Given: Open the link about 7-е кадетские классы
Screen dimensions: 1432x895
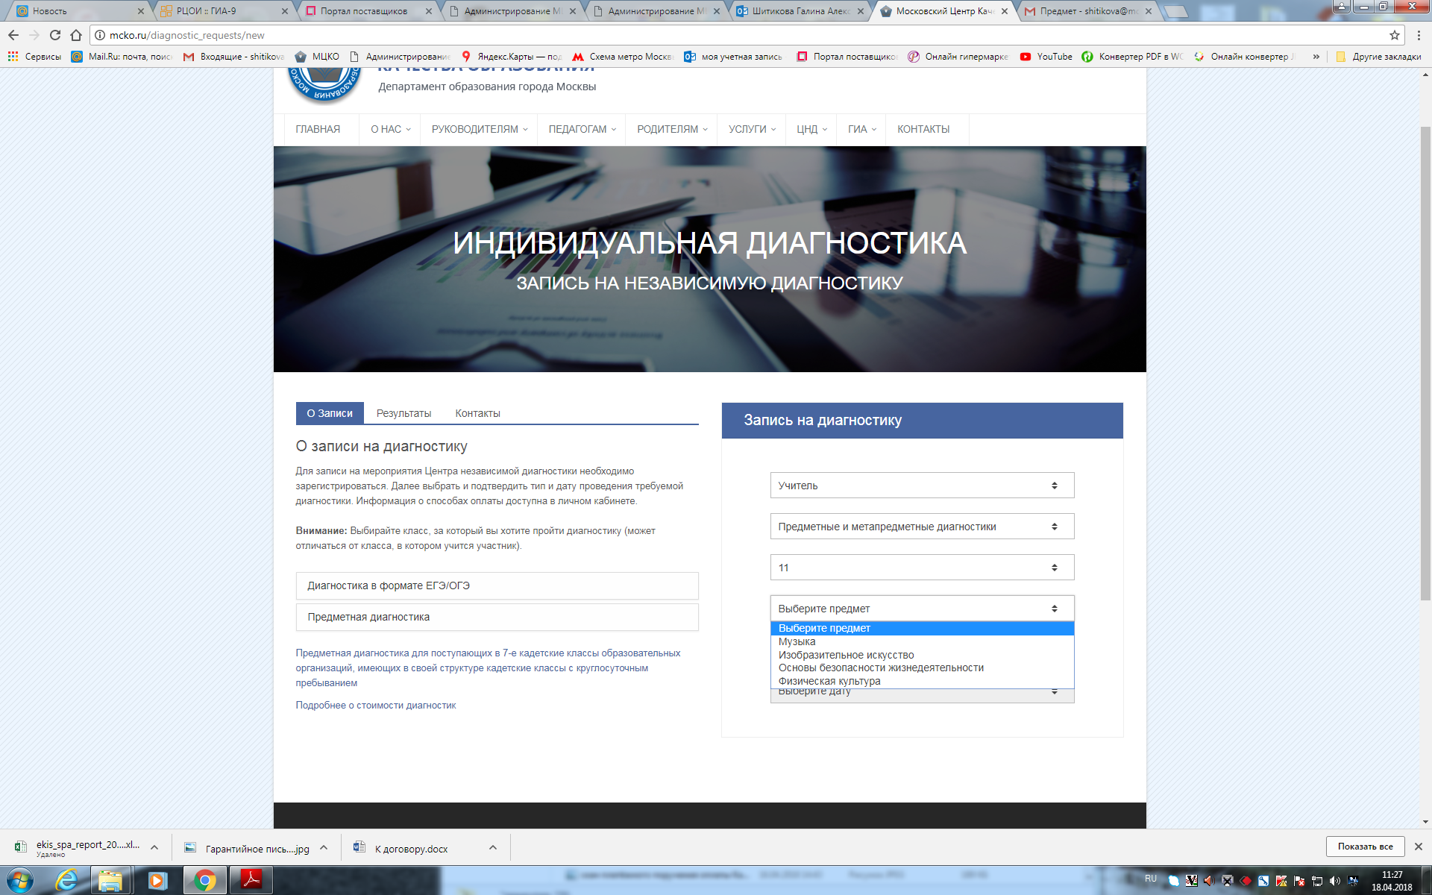Looking at the screenshot, I should [488, 668].
